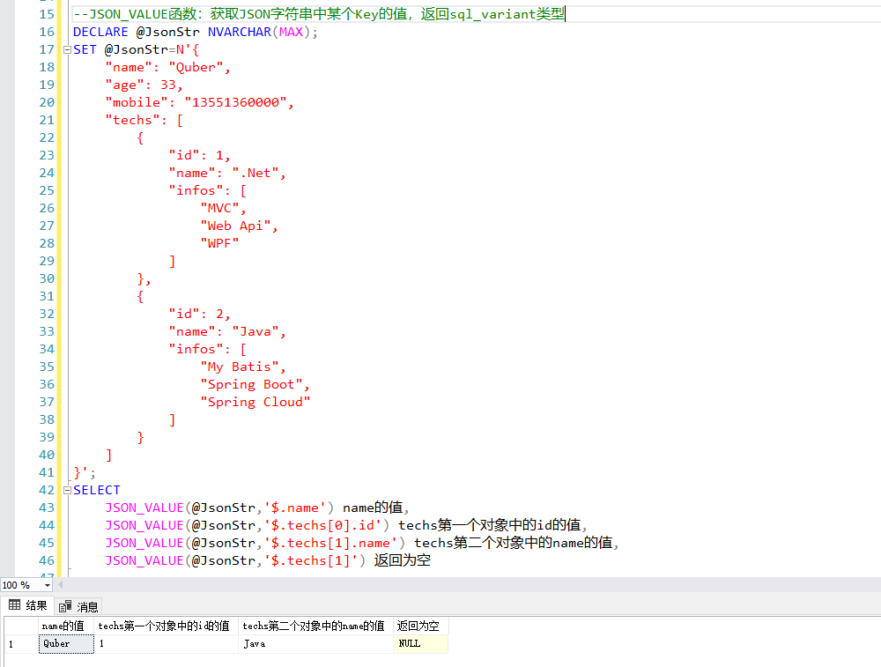
Task: Collapse the SET @JsonStr code region
Action: coord(67,49)
